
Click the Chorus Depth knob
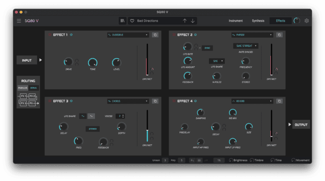click(121, 126)
